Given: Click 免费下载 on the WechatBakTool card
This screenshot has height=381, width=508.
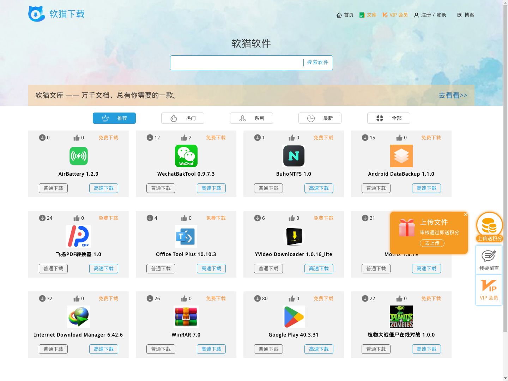Looking at the screenshot, I should click(216, 138).
